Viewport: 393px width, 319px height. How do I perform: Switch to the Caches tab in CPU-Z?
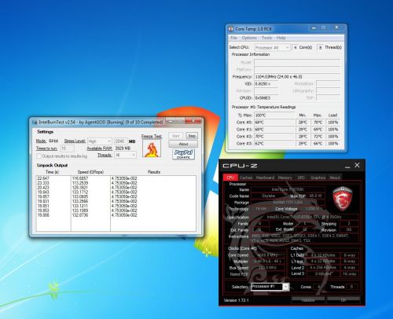click(246, 178)
